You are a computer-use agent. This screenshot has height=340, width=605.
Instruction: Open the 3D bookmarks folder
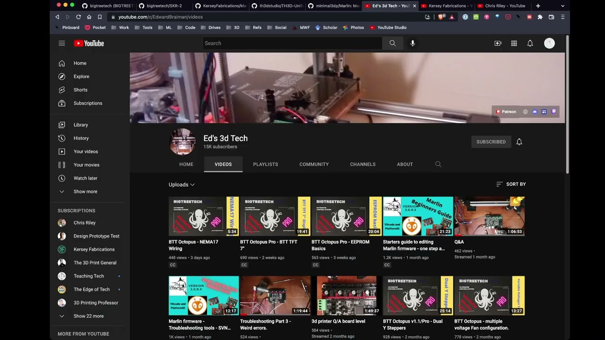point(233,27)
